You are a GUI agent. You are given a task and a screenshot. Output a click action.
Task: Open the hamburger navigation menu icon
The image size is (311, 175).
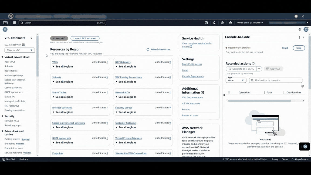5,29
